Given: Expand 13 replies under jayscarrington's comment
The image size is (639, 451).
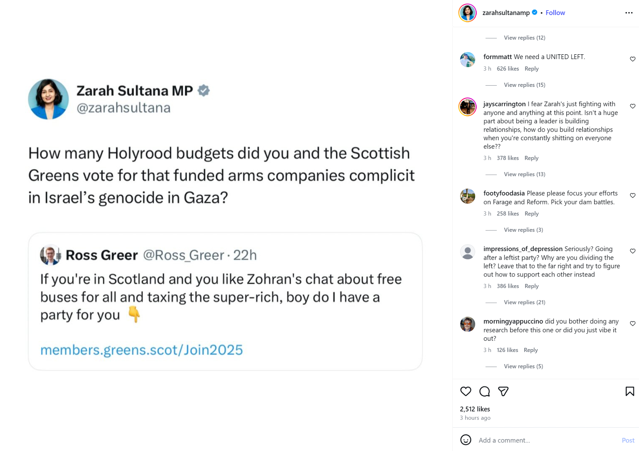Looking at the screenshot, I should (524, 174).
